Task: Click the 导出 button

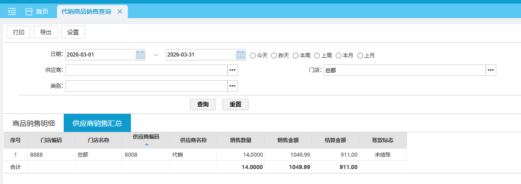Action: [x=46, y=32]
